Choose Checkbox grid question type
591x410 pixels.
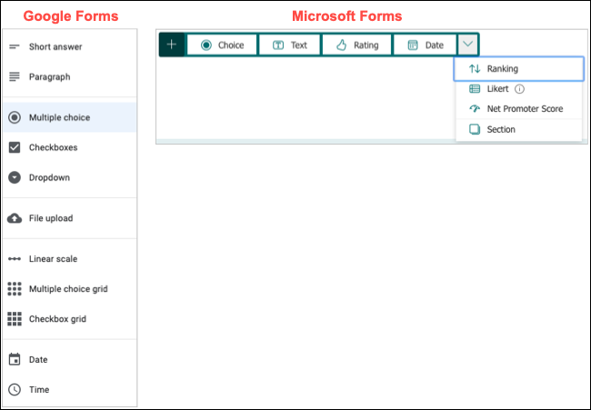(x=70, y=319)
